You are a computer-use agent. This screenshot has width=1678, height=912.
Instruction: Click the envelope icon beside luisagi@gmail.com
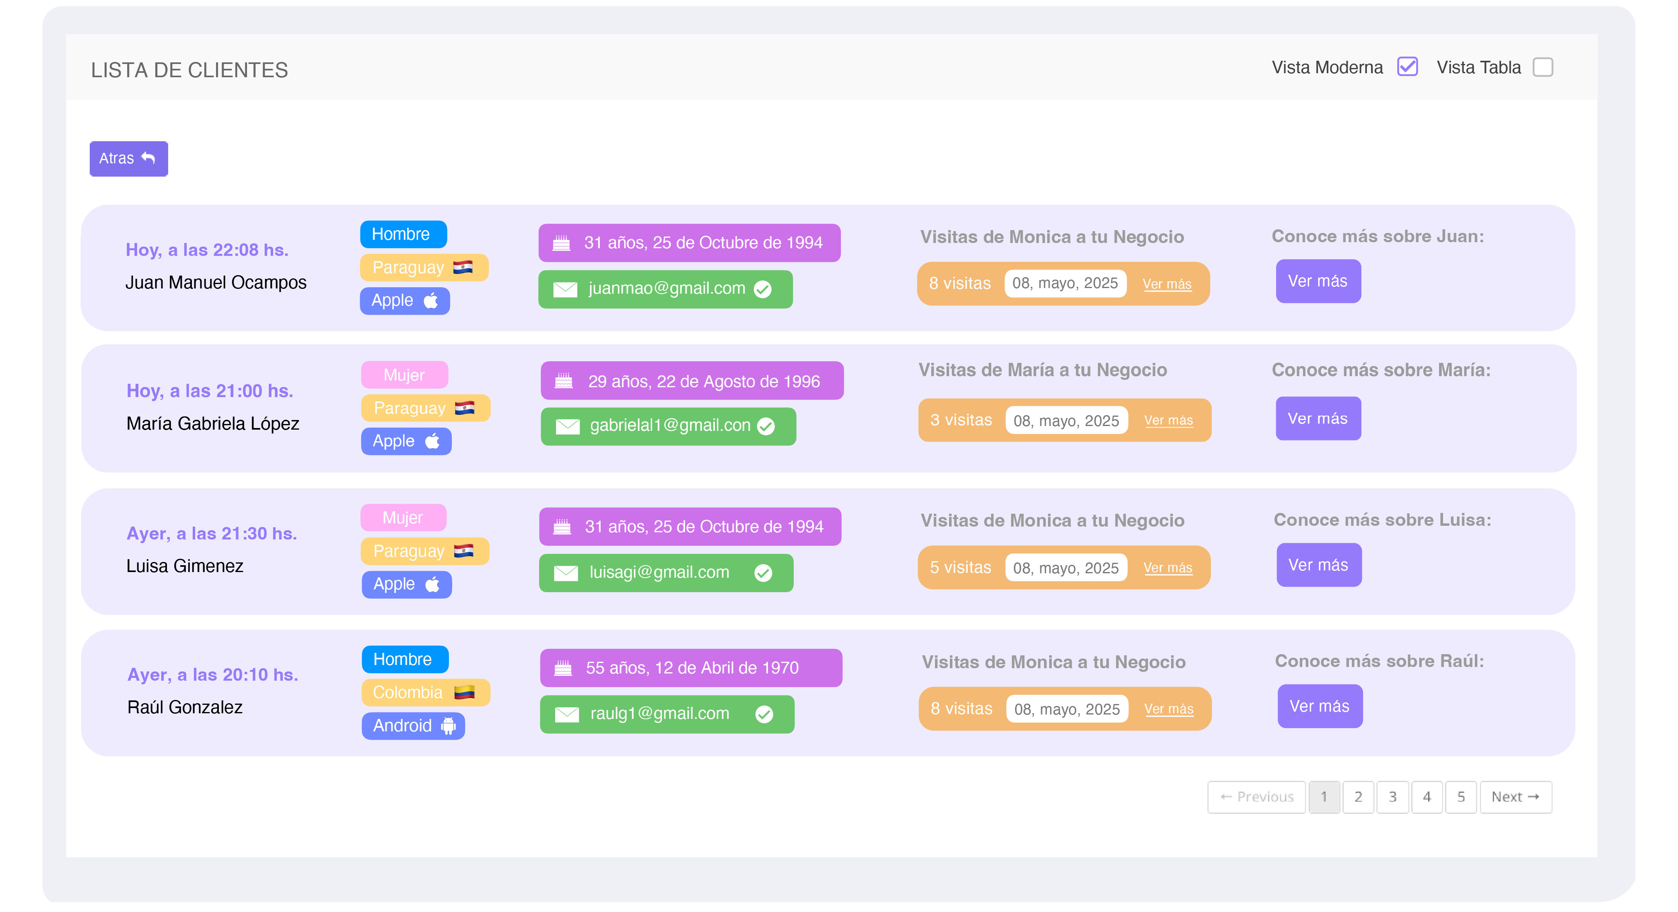click(x=565, y=572)
